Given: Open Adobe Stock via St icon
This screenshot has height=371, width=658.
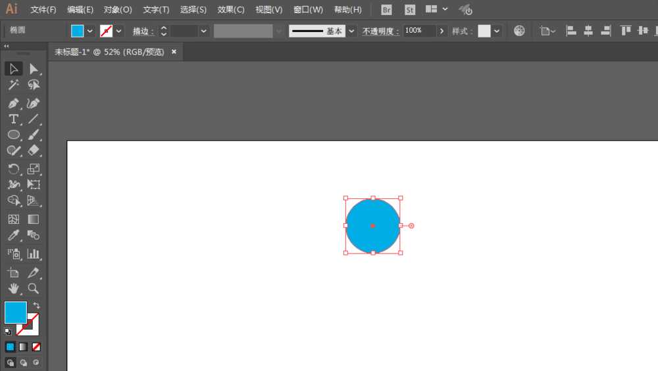Looking at the screenshot, I should [410, 10].
